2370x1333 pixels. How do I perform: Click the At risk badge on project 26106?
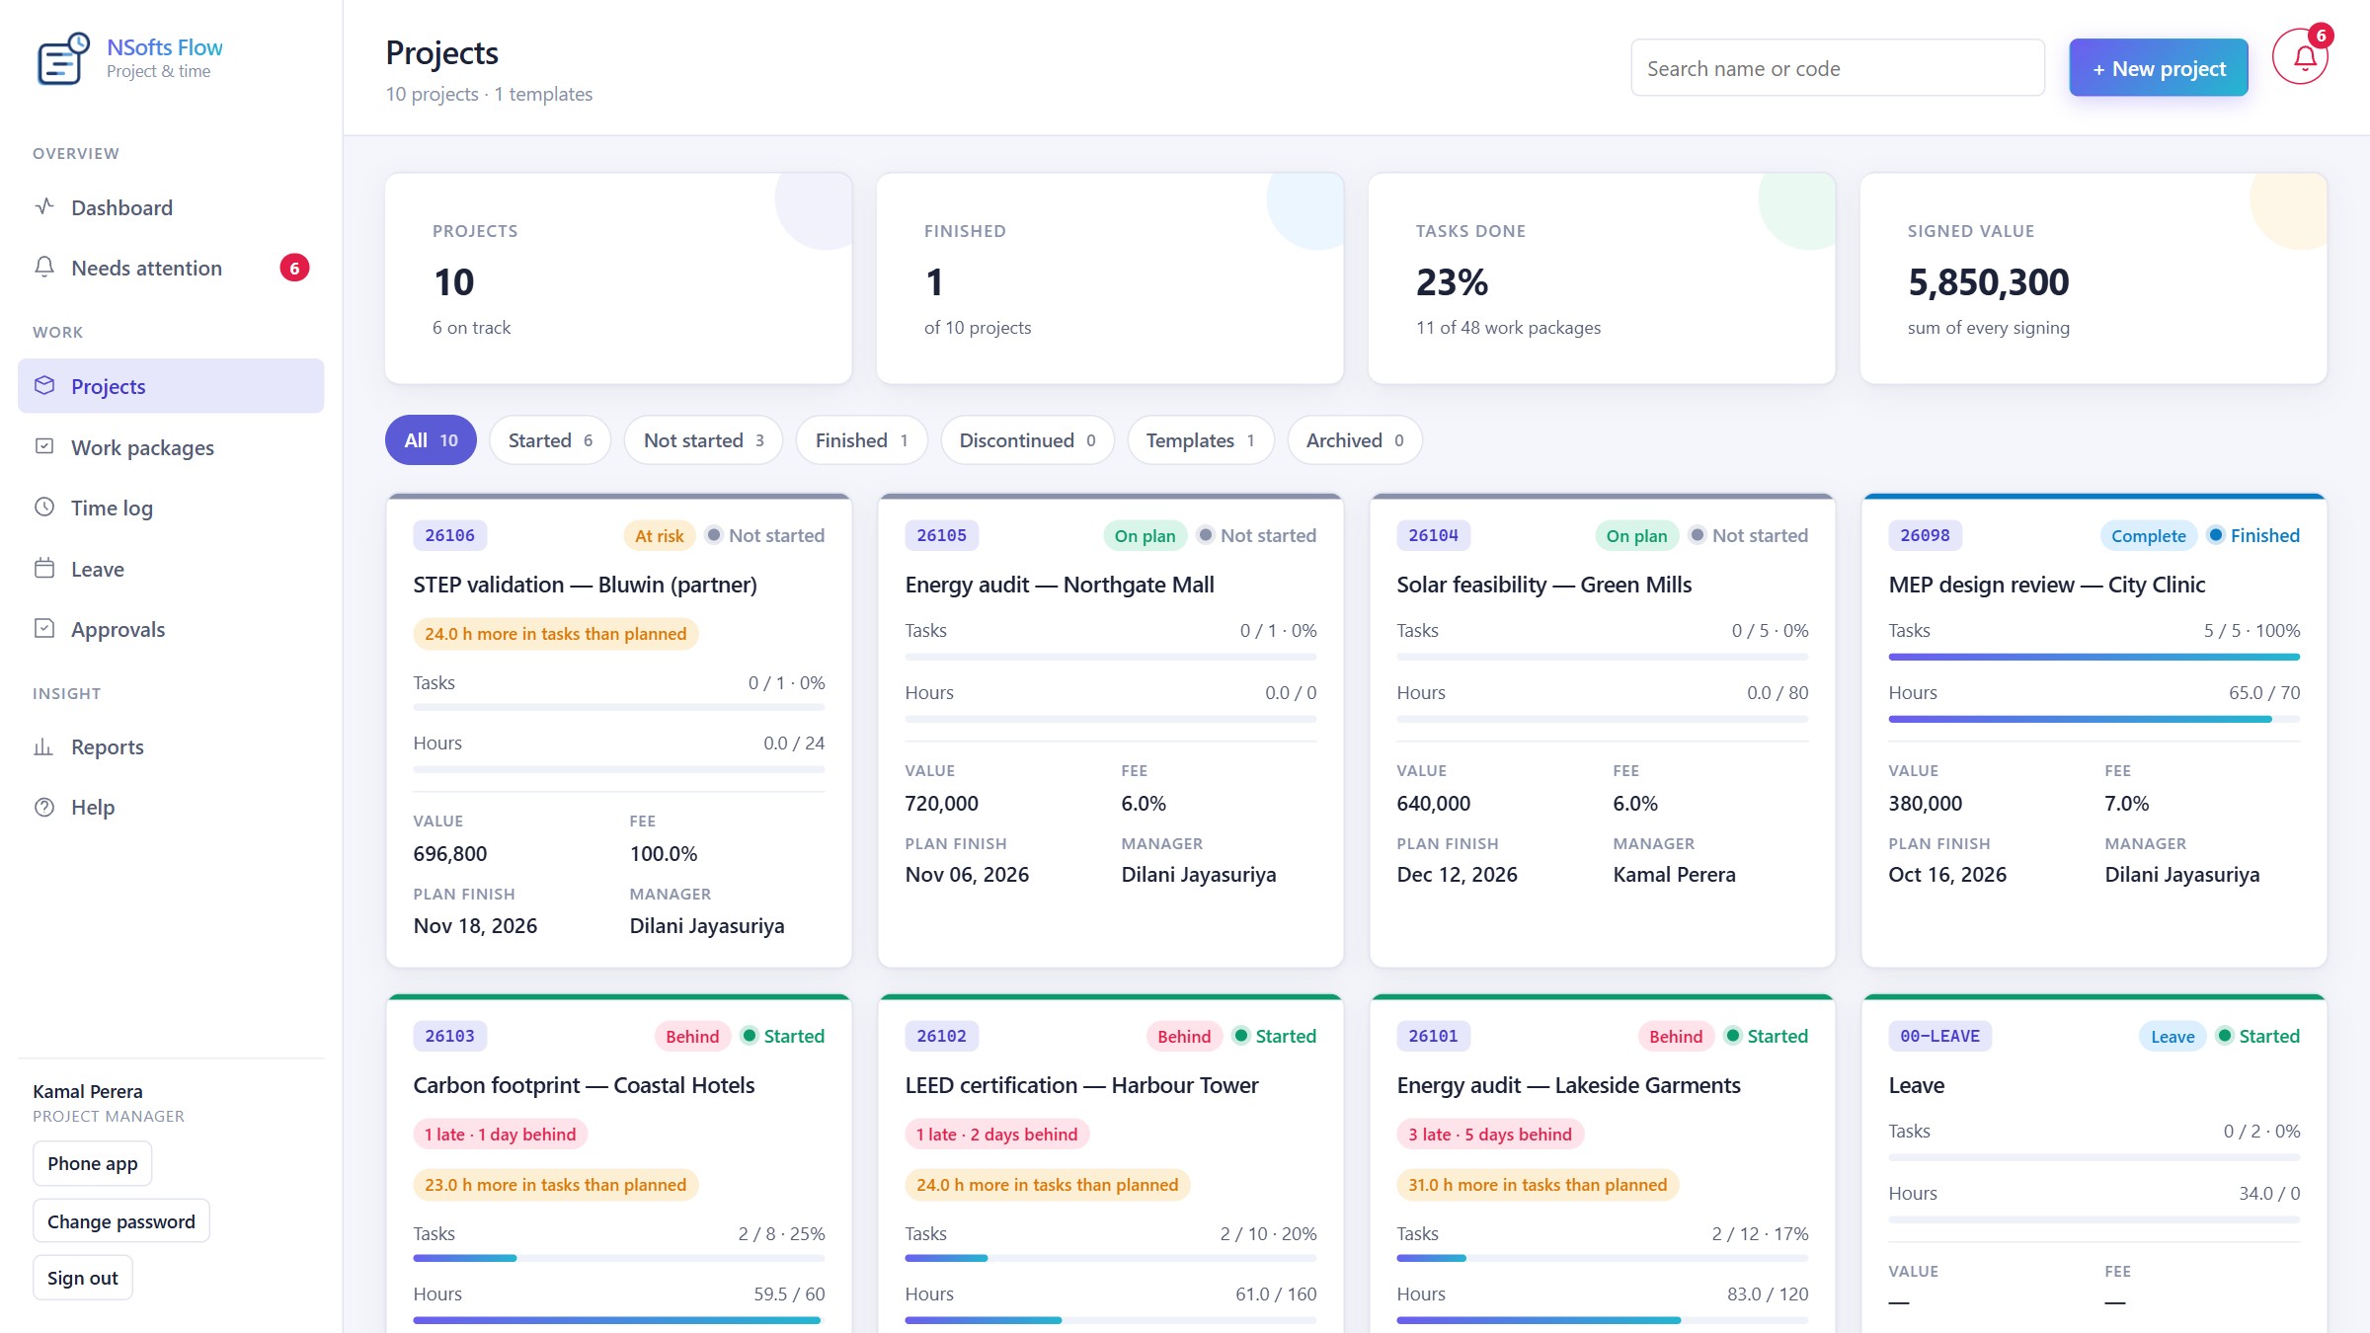[x=659, y=535]
